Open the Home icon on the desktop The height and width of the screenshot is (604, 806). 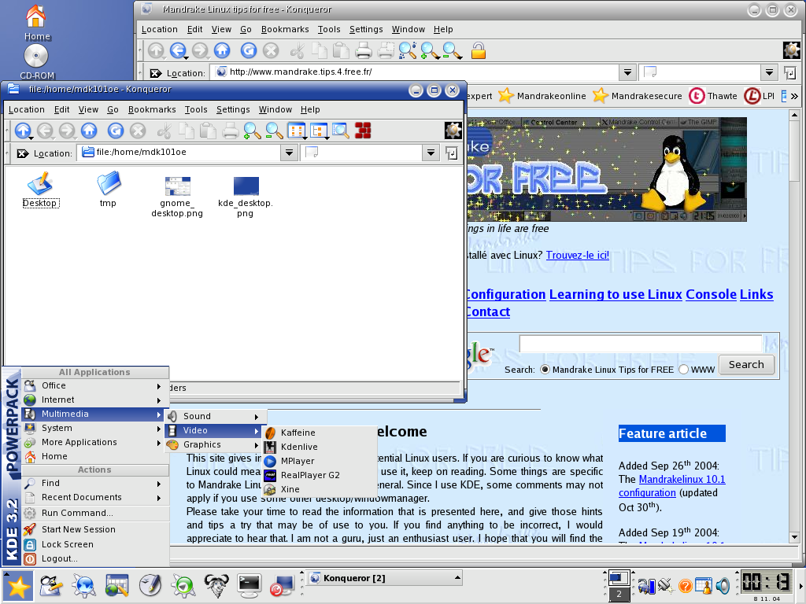pyautogui.click(x=36, y=22)
